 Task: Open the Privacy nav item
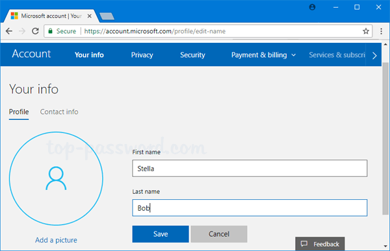(142, 55)
